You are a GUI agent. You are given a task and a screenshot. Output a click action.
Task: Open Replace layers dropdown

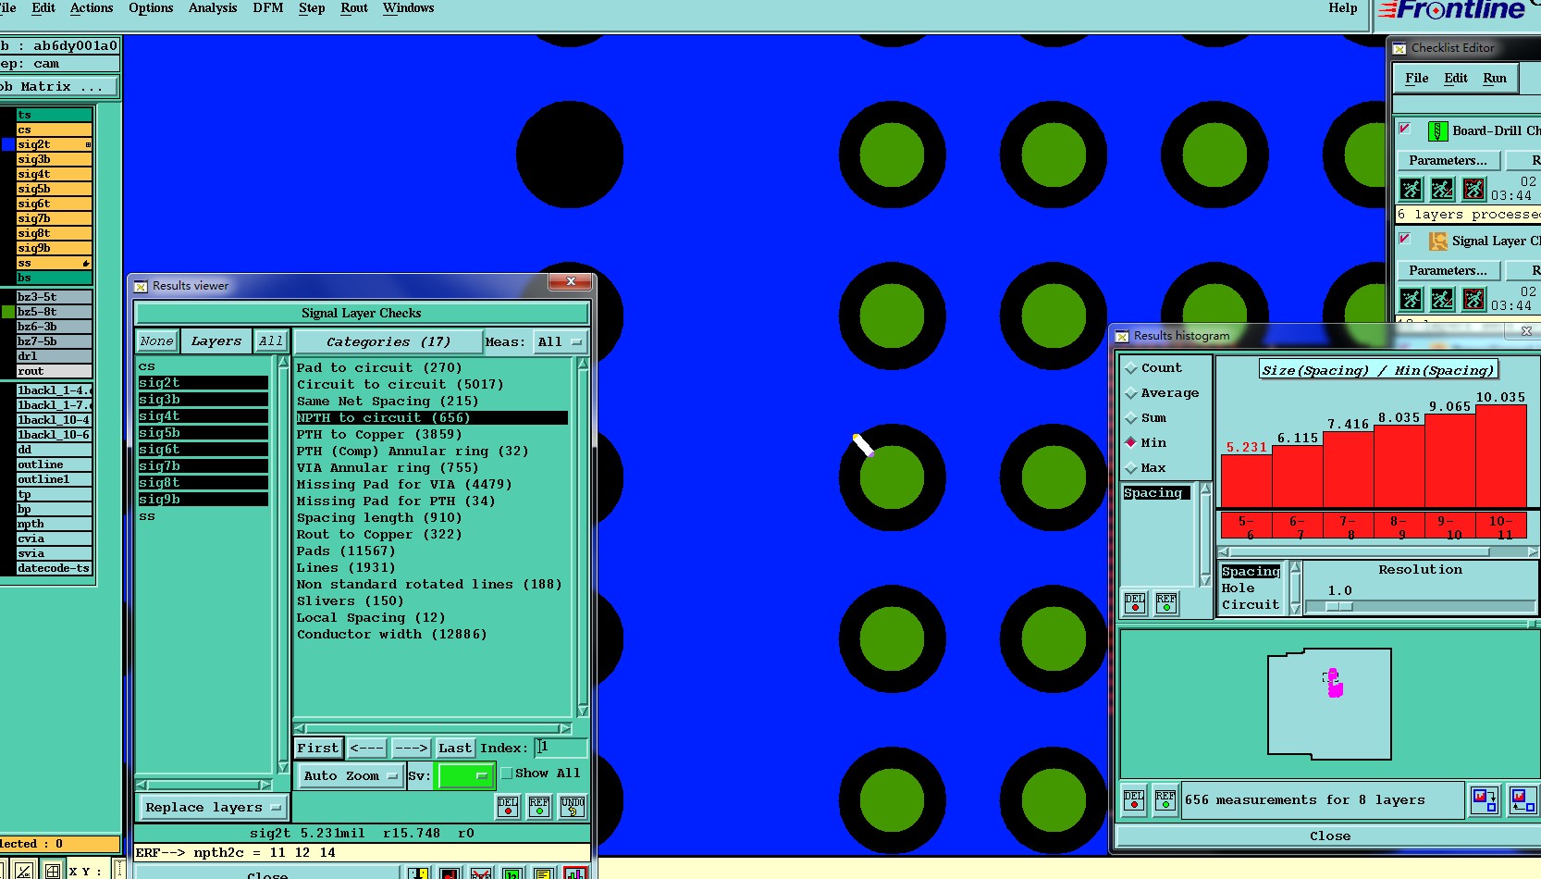[212, 808]
